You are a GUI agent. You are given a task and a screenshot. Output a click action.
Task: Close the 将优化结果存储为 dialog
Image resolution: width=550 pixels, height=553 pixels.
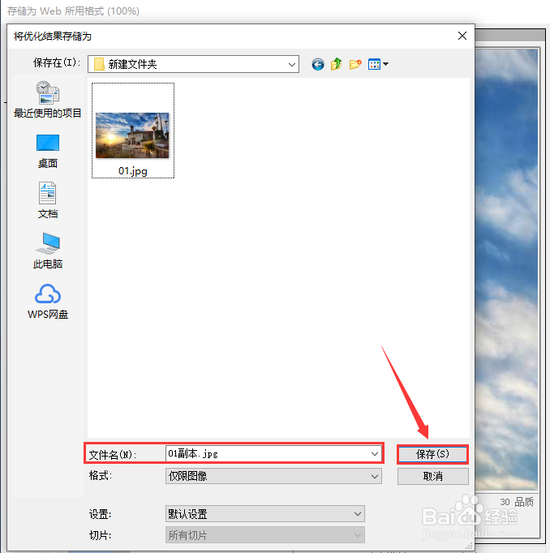[x=462, y=36]
